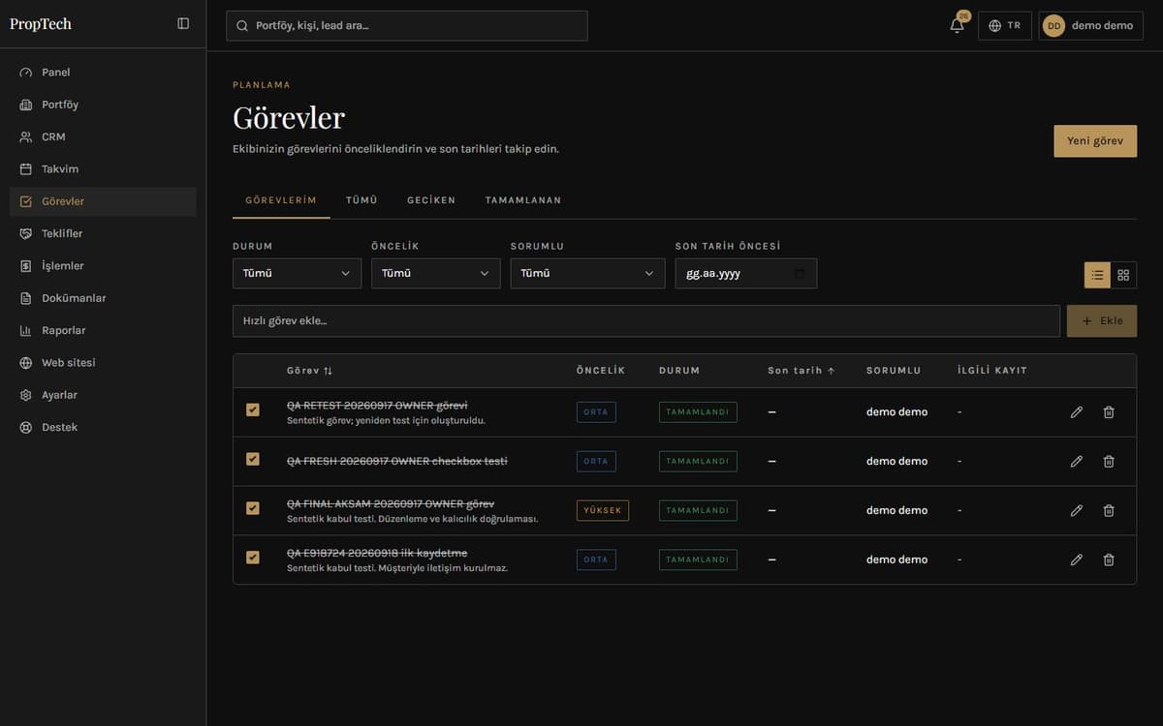Delete the QA FINAL AKSAM task
Screen dimensions: 1163x726
point(1109,511)
